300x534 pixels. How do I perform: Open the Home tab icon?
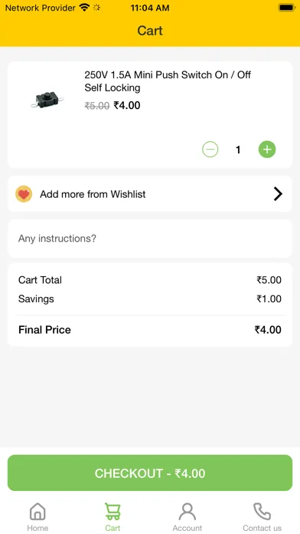(x=37, y=512)
